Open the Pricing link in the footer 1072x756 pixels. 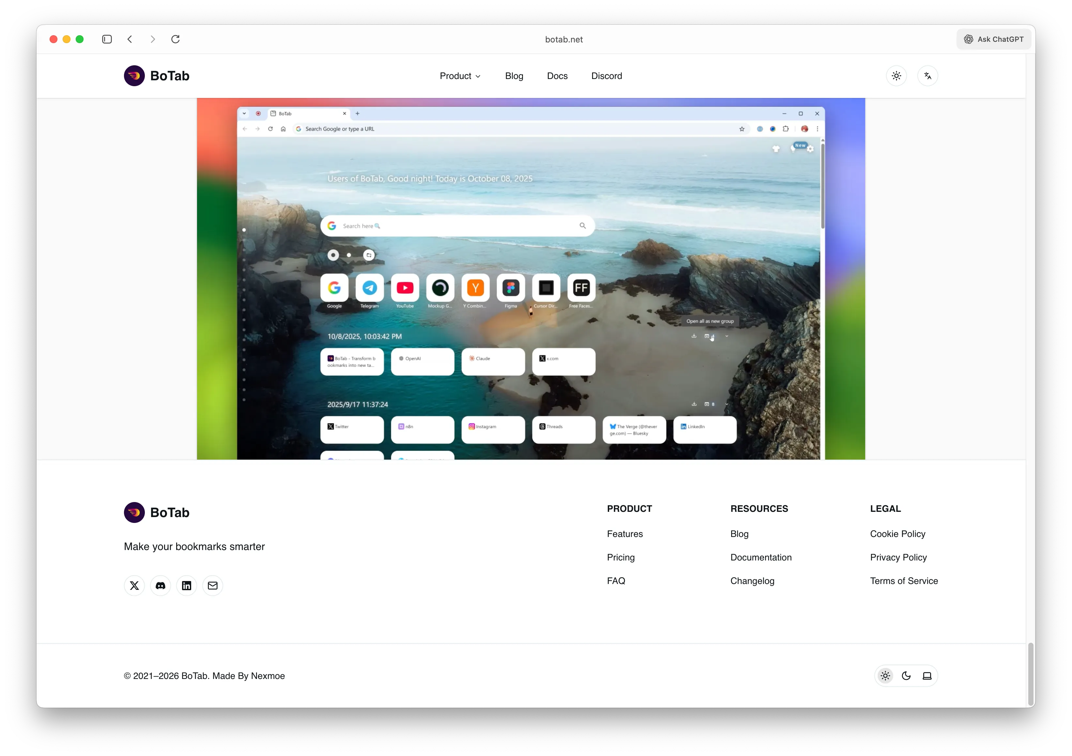pos(620,558)
